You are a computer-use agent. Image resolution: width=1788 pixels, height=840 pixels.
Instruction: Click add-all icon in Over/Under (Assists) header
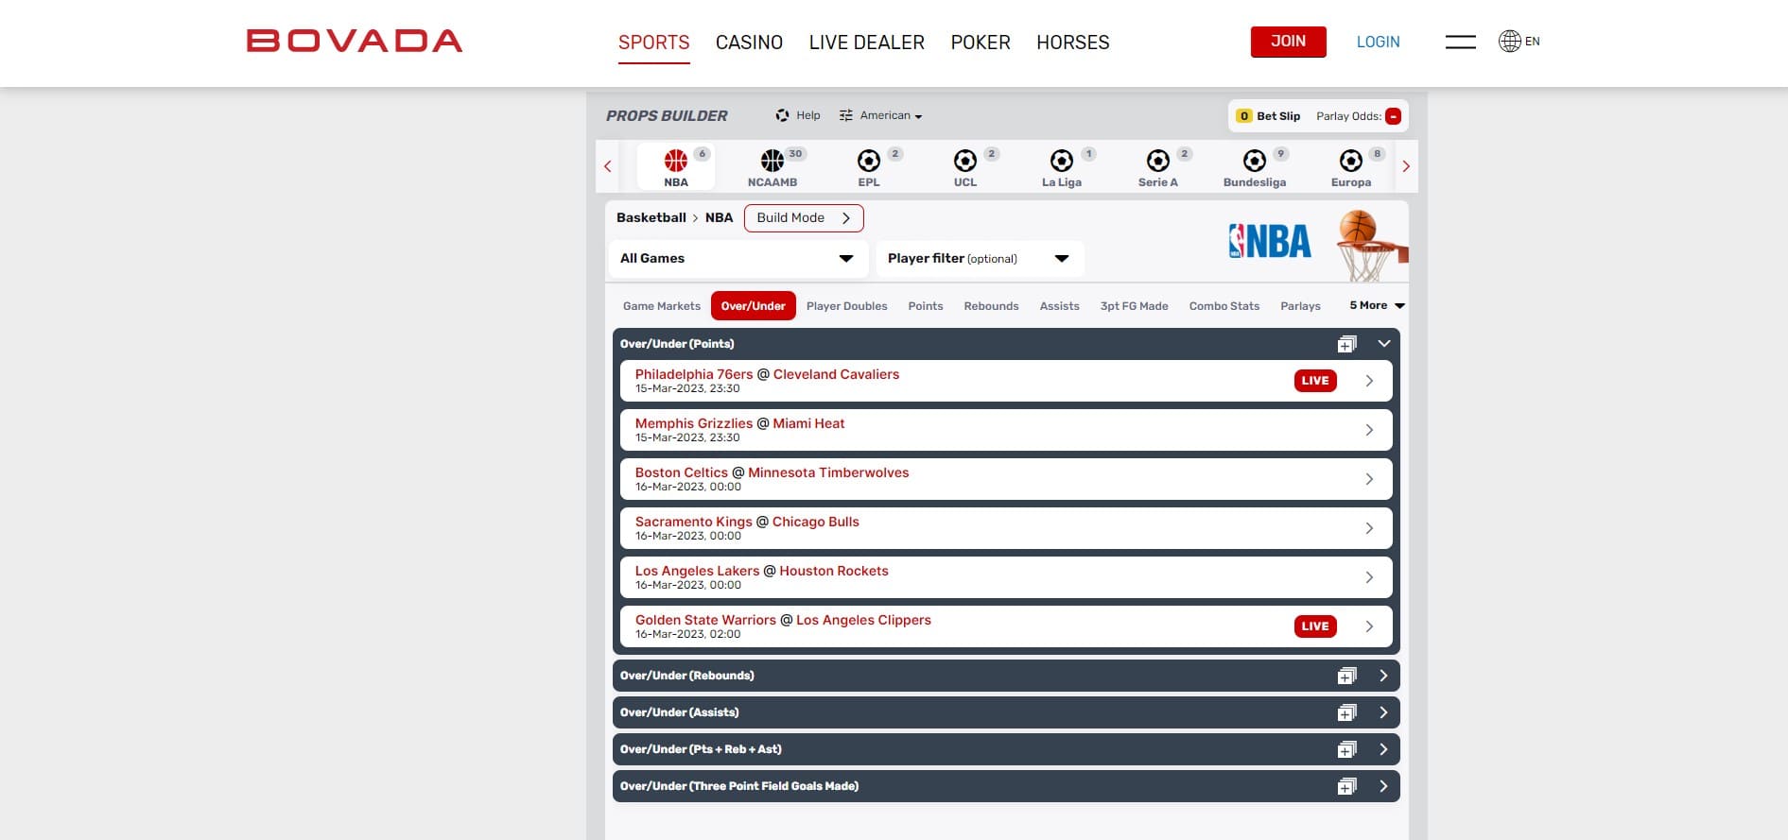pos(1347,712)
